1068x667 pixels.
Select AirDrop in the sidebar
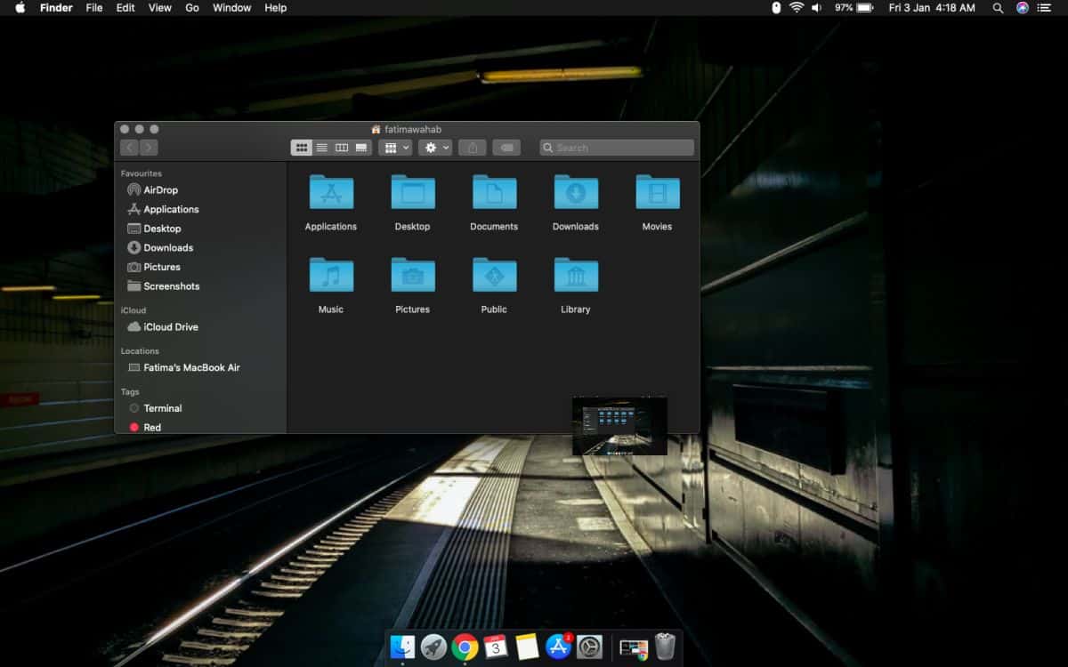[160, 190]
